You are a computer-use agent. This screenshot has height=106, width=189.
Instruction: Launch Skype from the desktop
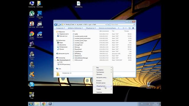(x=32, y=85)
